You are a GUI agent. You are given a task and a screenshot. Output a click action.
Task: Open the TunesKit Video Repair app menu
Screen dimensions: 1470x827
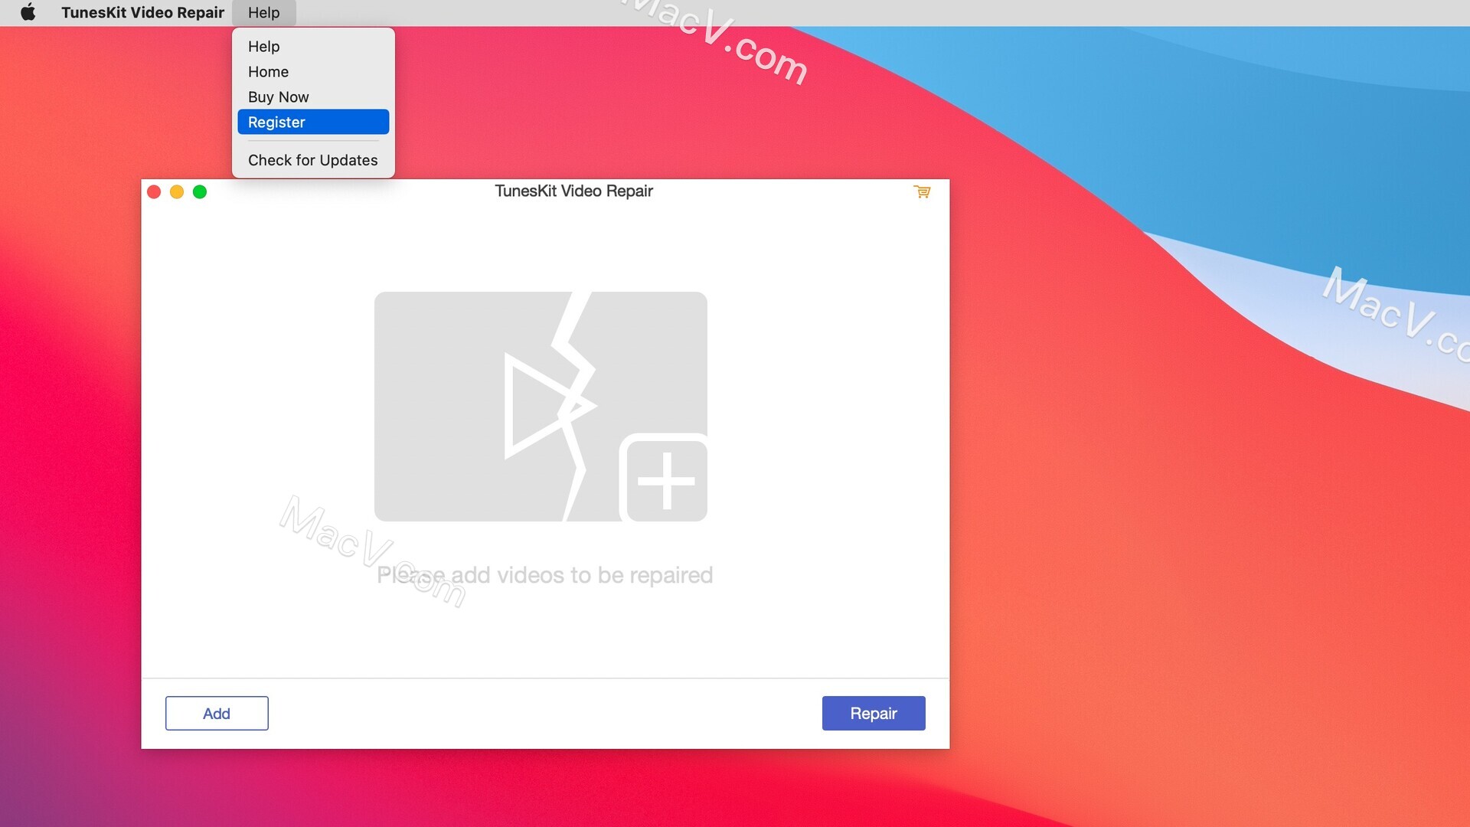pyautogui.click(x=142, y=12)
